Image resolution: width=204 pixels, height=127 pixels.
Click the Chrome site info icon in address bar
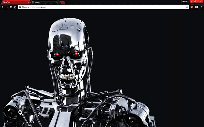coord(20,7)
